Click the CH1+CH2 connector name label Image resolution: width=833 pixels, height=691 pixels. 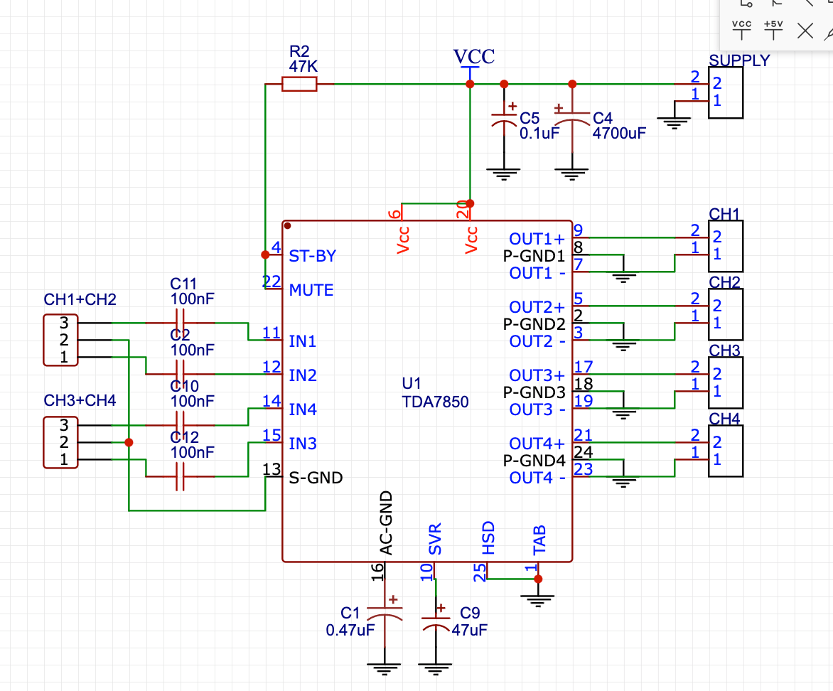tap(80, 299)
